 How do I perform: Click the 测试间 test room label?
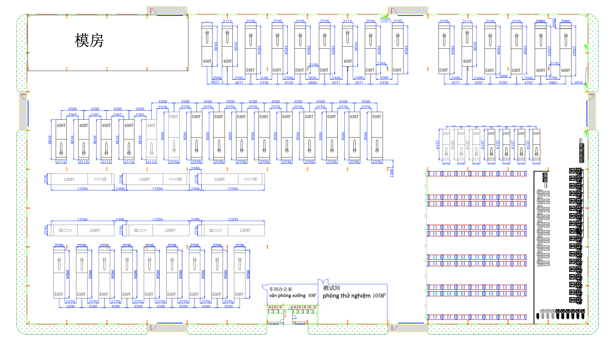331,288
